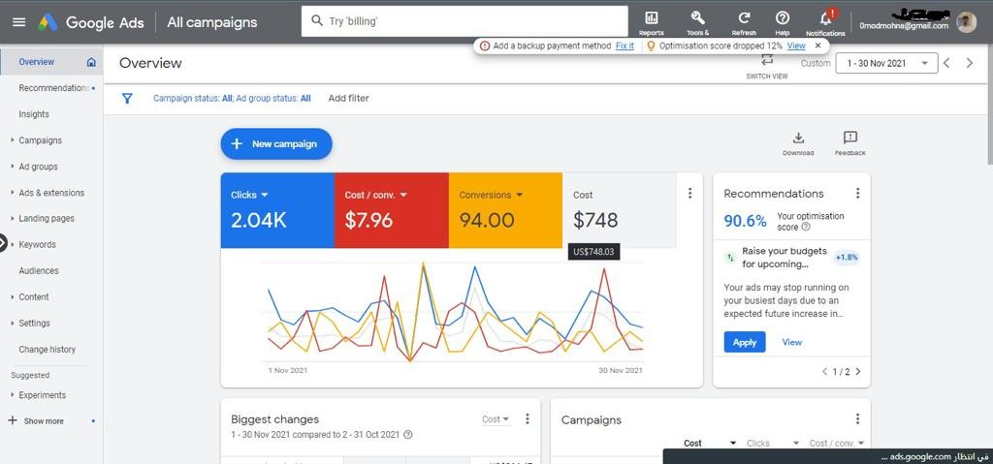
Task: Select the gray Cost scorecard tile
Action: [620, 210]
